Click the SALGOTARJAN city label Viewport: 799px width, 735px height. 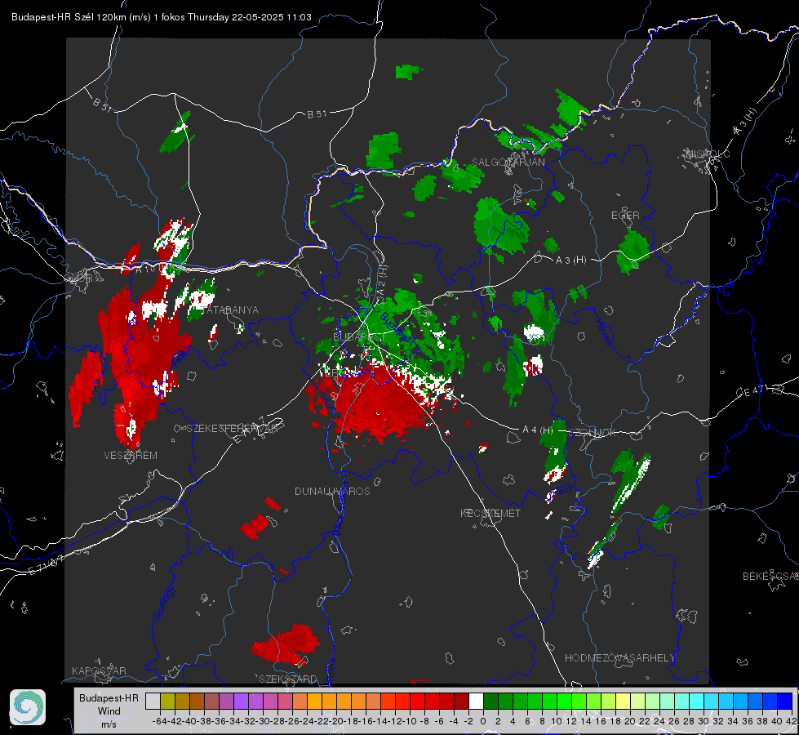(x=508, y=163)
